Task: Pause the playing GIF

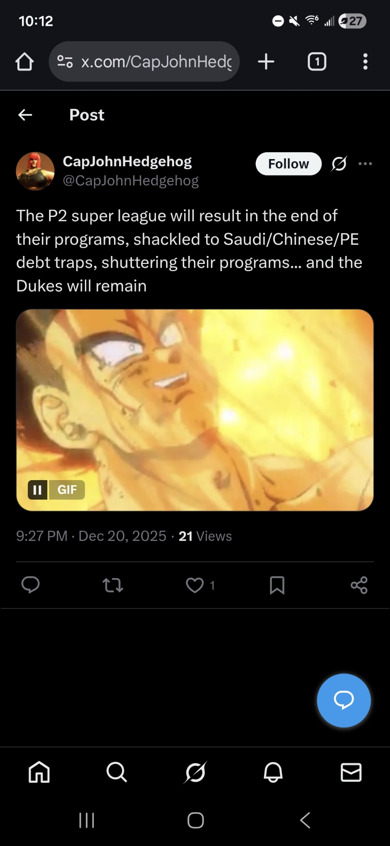Action: click(38, 490)
